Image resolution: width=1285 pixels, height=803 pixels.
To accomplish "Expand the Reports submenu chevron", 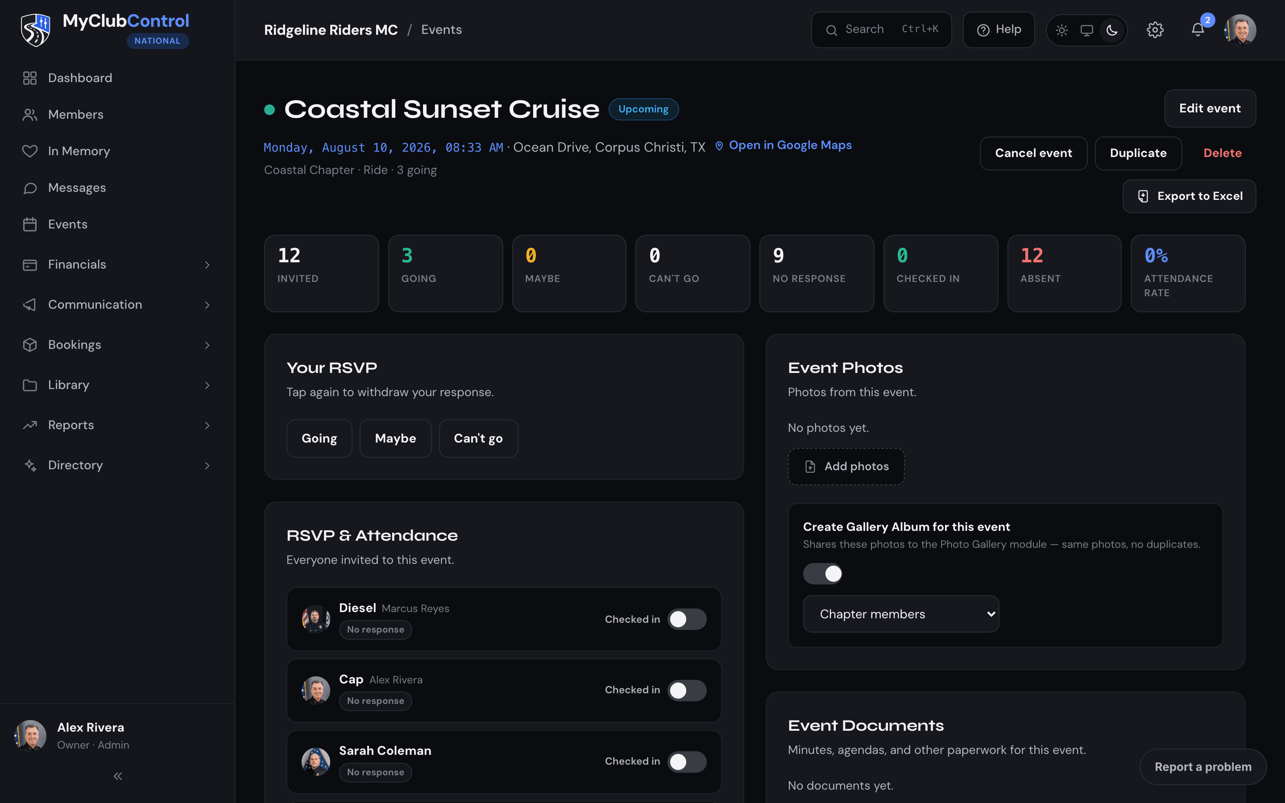I will 207,425.
